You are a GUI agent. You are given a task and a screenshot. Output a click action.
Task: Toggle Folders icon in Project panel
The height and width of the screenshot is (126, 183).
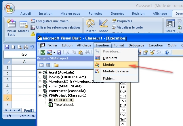click(56, 65)
